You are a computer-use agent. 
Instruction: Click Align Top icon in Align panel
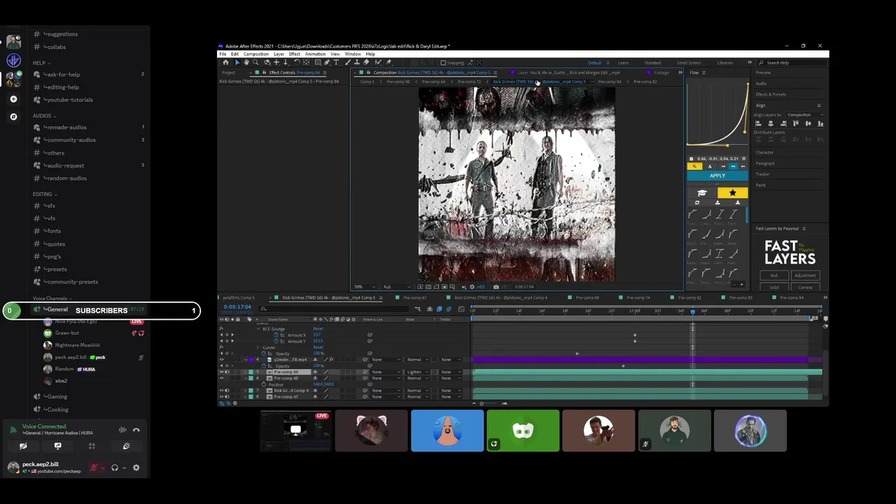(x=795, y=124)
